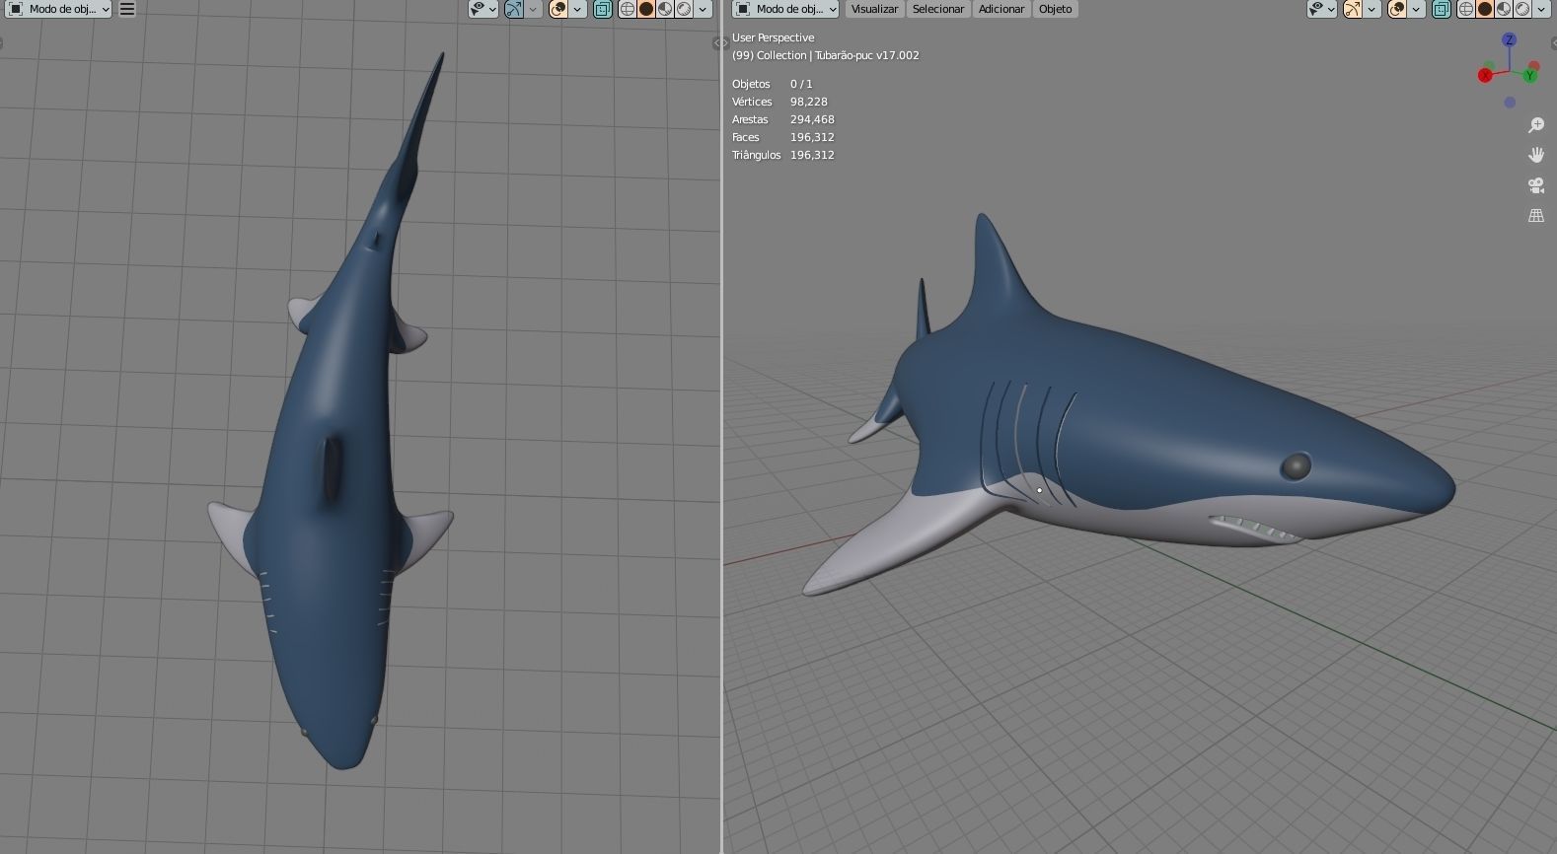Toggle overlays in the left viewport
Screen dimensions: 1557x854
(x=557, y=9)
